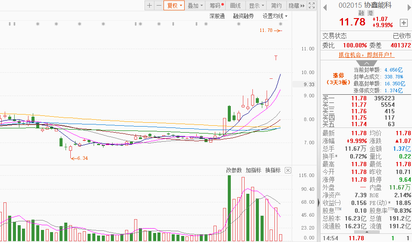
Task: Click the 流通股 16.23亿 value
Action: click(355, 226)
